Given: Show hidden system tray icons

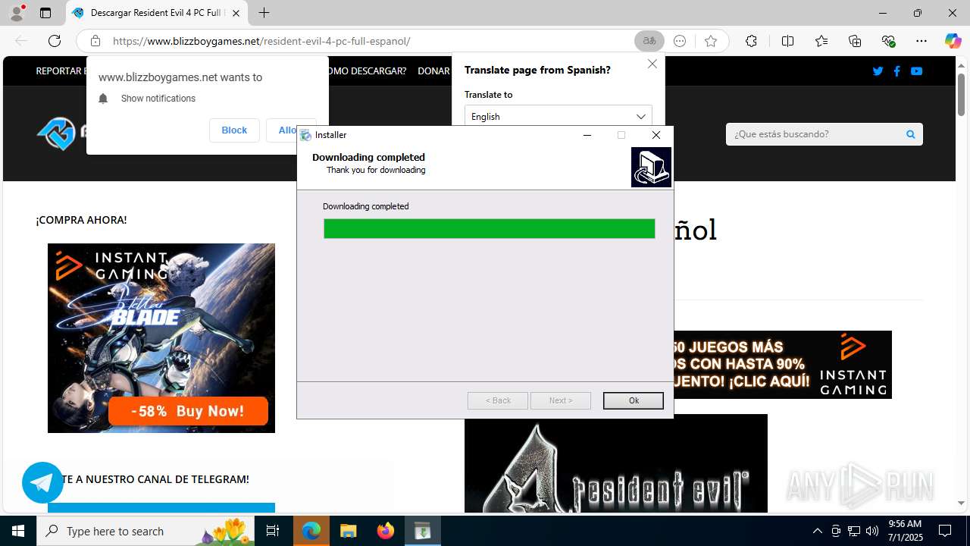Looking at the screenshot, I should 817,531.
